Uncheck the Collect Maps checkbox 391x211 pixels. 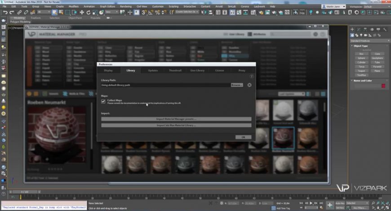point(103,102)
